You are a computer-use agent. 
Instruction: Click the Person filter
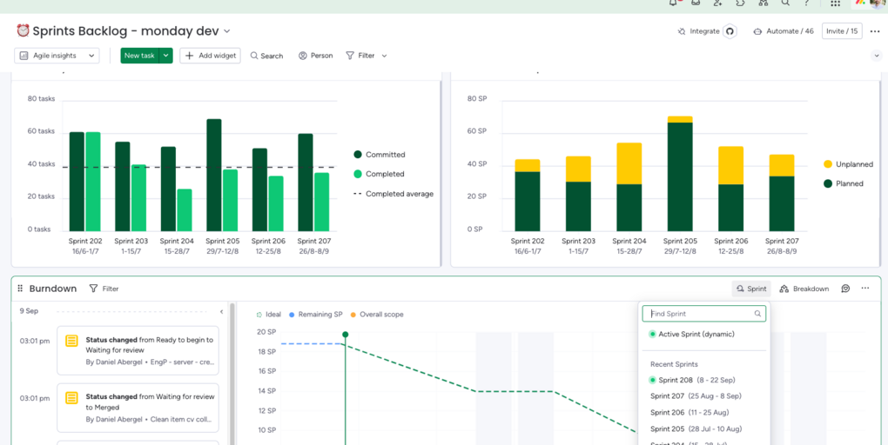(315, 56)
